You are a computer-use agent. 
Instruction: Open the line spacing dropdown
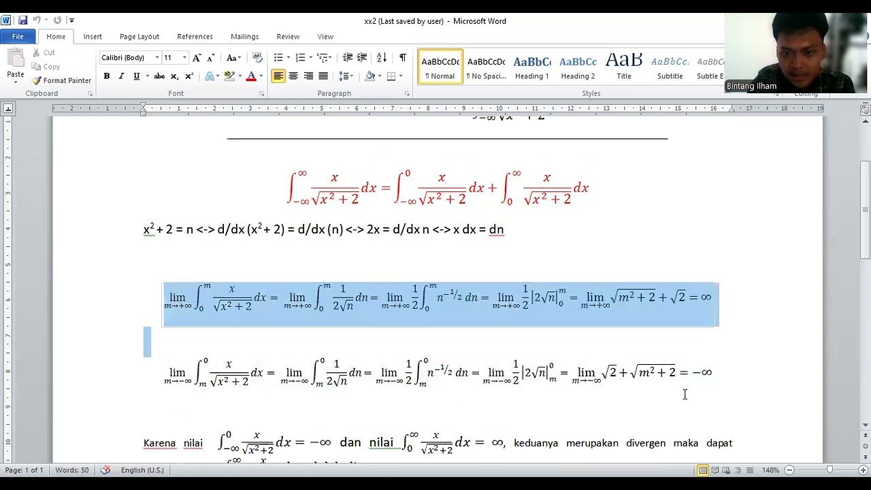346,76
